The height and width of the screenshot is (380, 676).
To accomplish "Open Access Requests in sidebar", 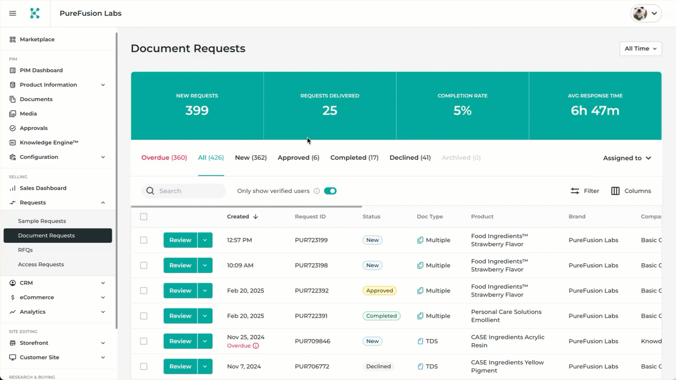I will click(x=41, y=264).
